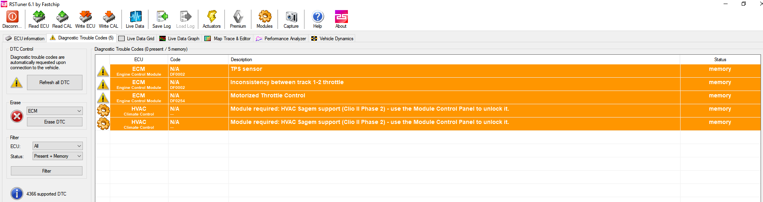Open the Modules gear icon
The height and width of the screenshot is (202, 763).
pyautogui.click(x=265, y=17)
